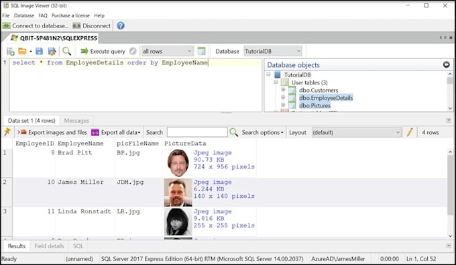Expand the dbo.Customers table node
Viewport: 456px width, 265px height.
point(283,90)
